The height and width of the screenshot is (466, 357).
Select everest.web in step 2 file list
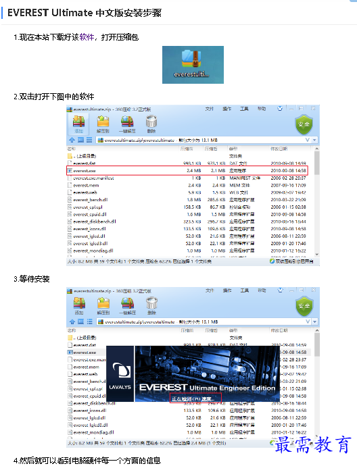pos(190,192)
